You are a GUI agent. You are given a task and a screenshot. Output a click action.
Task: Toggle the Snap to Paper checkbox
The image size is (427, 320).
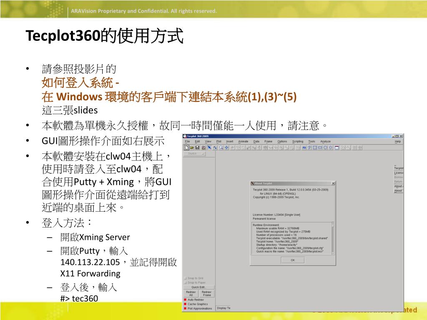click(186, 282)
